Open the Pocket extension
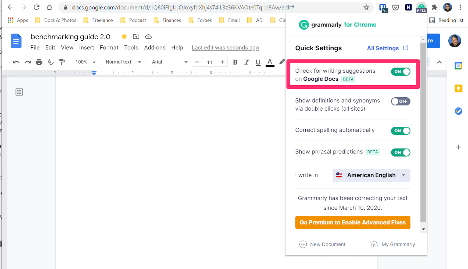The width and height of the screenshot is (468, 269). click(395, 7)
